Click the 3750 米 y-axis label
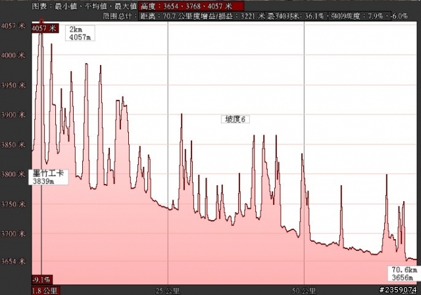The image size is (421, 295). [x=13, y=204]
